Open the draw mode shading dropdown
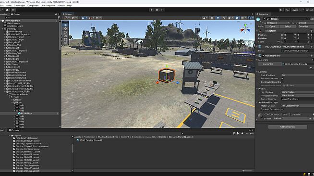Viewport: 314px width, 176px height. 205,18
